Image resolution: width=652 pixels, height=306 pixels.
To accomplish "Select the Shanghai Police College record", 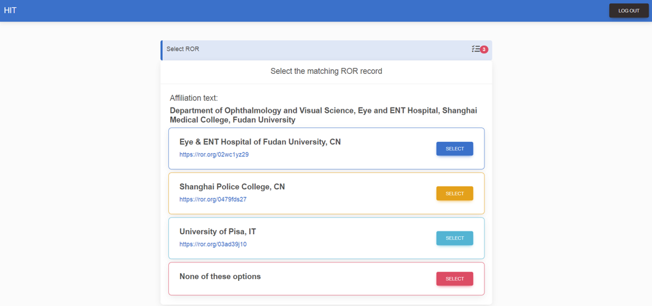I will tap(454, 193).
